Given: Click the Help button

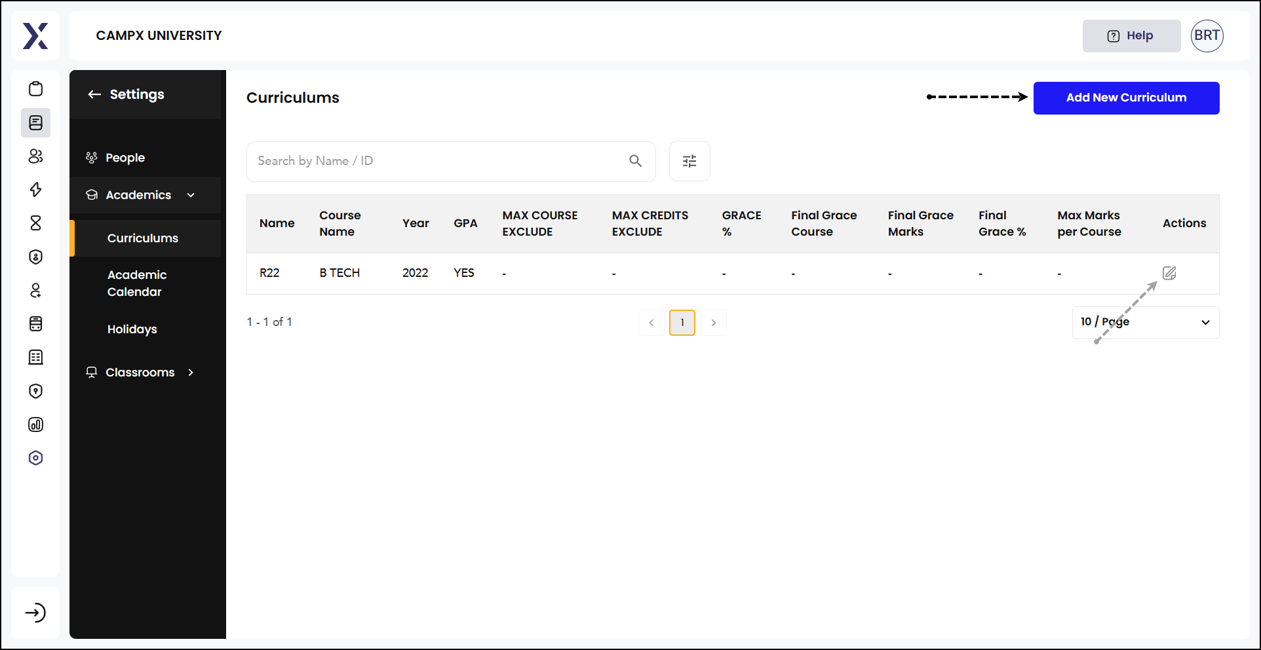Looking at the screenshot, I should (1131, 36).
